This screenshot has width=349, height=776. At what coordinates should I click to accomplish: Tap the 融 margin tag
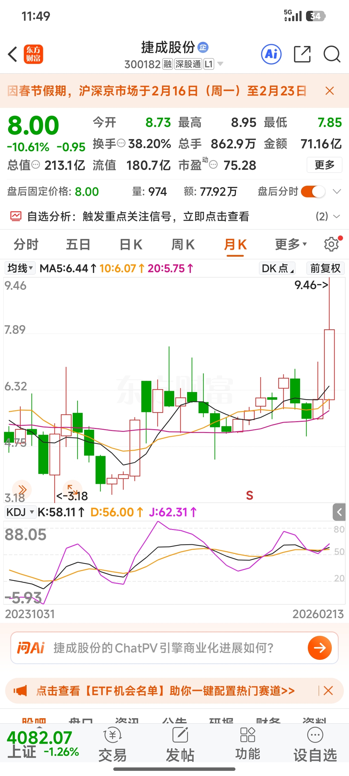point(167,64)
